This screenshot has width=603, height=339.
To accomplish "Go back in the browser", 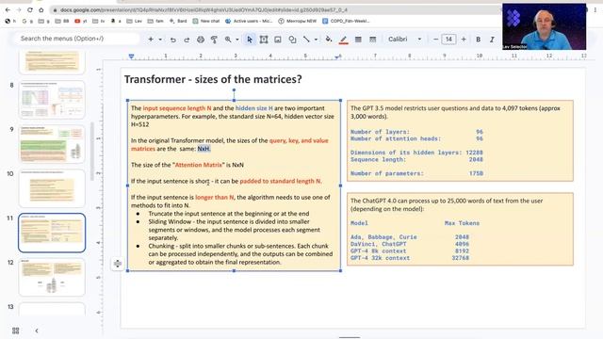I will point(8,9).
